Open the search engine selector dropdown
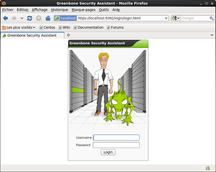This screenshot has height=172, width=216. coord(176,18)
